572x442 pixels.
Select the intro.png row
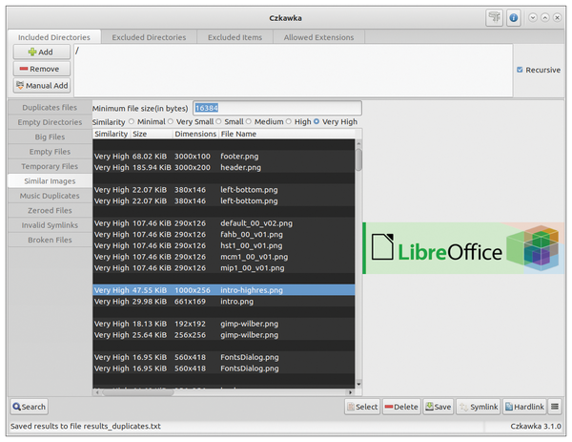coord(224,302)
